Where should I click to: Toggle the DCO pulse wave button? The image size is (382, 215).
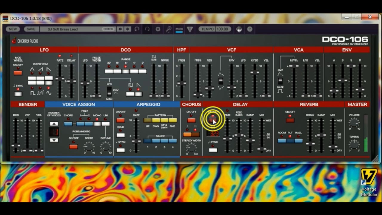click(x=130, y=94)
